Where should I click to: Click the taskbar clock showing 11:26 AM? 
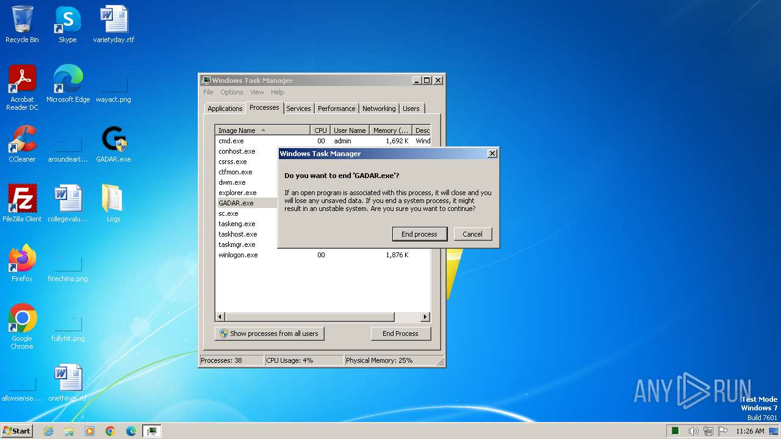point(750,431)
